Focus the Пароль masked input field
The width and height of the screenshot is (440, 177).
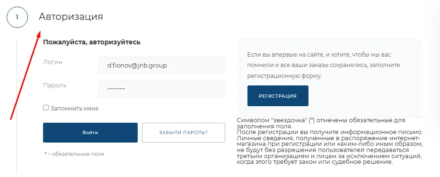(x=162, y=89)
